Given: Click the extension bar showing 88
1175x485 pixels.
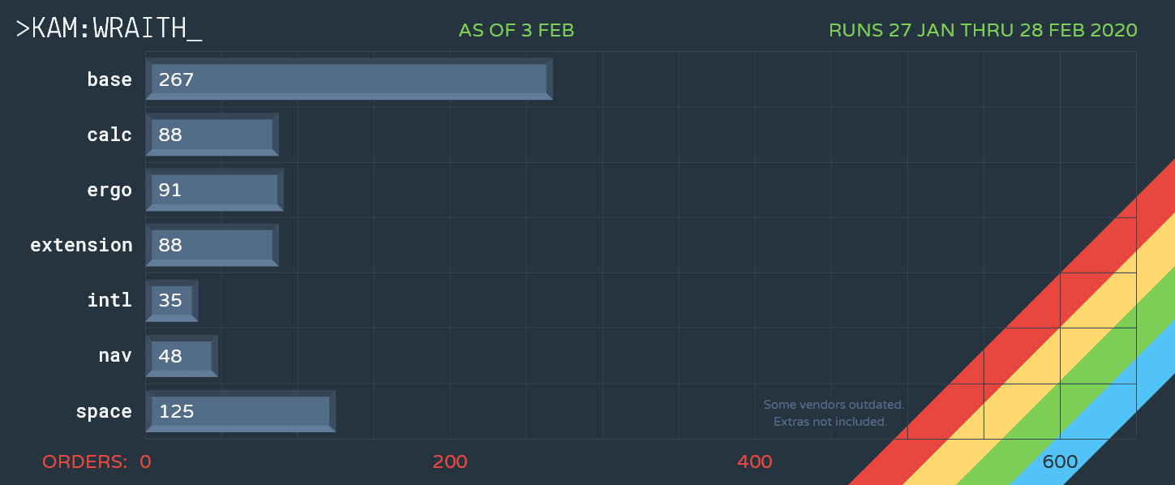Looking at the screenshot, I should tap(212, 245).
